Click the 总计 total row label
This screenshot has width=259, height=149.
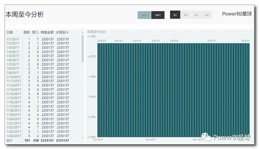[9, 140]
